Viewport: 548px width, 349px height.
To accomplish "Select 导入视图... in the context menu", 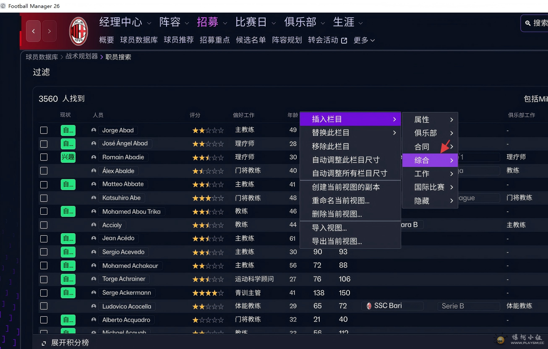I will click(x=329, y=228).
